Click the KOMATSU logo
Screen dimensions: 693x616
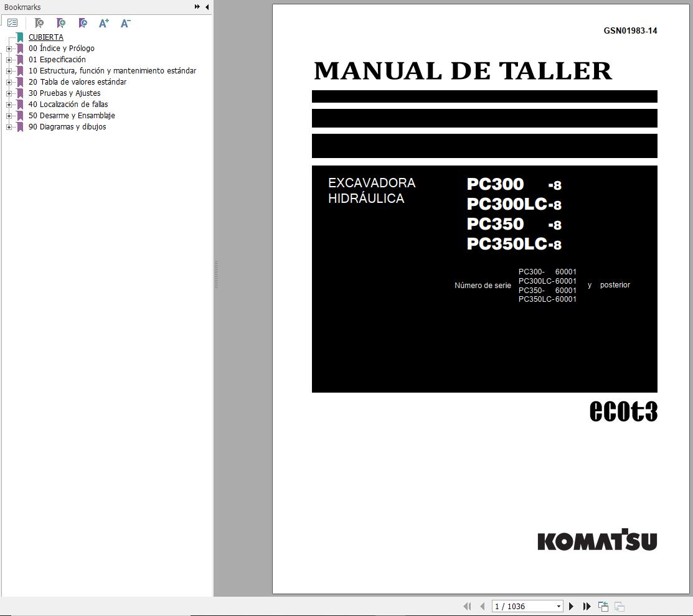click(x=597, y=539)
